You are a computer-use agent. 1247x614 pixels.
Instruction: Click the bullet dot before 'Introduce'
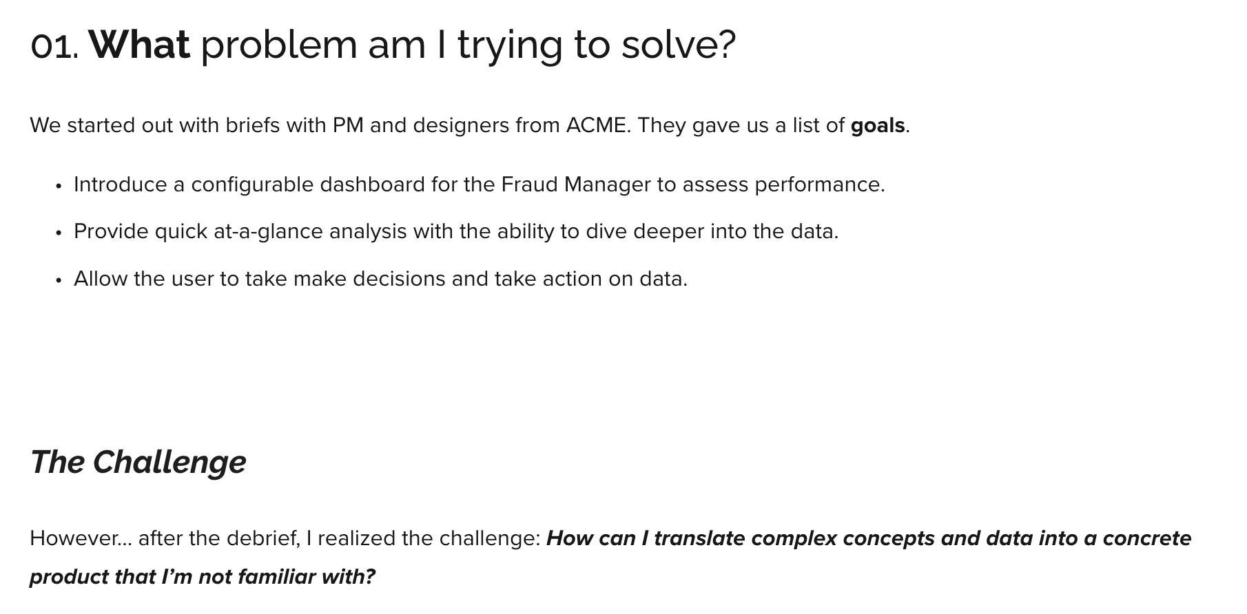pyautogui.click(x=59, y=187)
